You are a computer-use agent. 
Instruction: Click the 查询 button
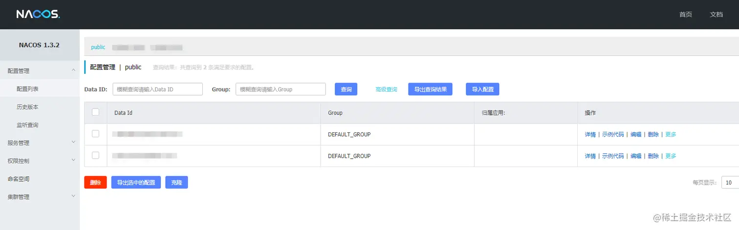346,89
